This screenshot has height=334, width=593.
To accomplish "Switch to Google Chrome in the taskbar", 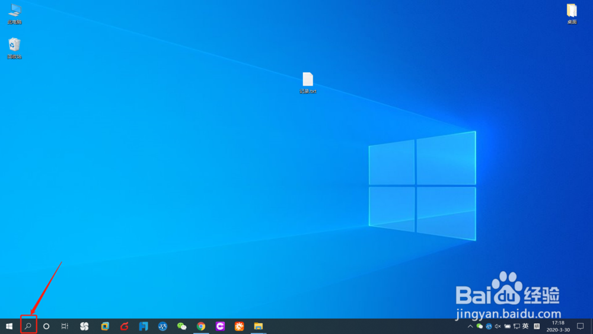I will 201,326.
